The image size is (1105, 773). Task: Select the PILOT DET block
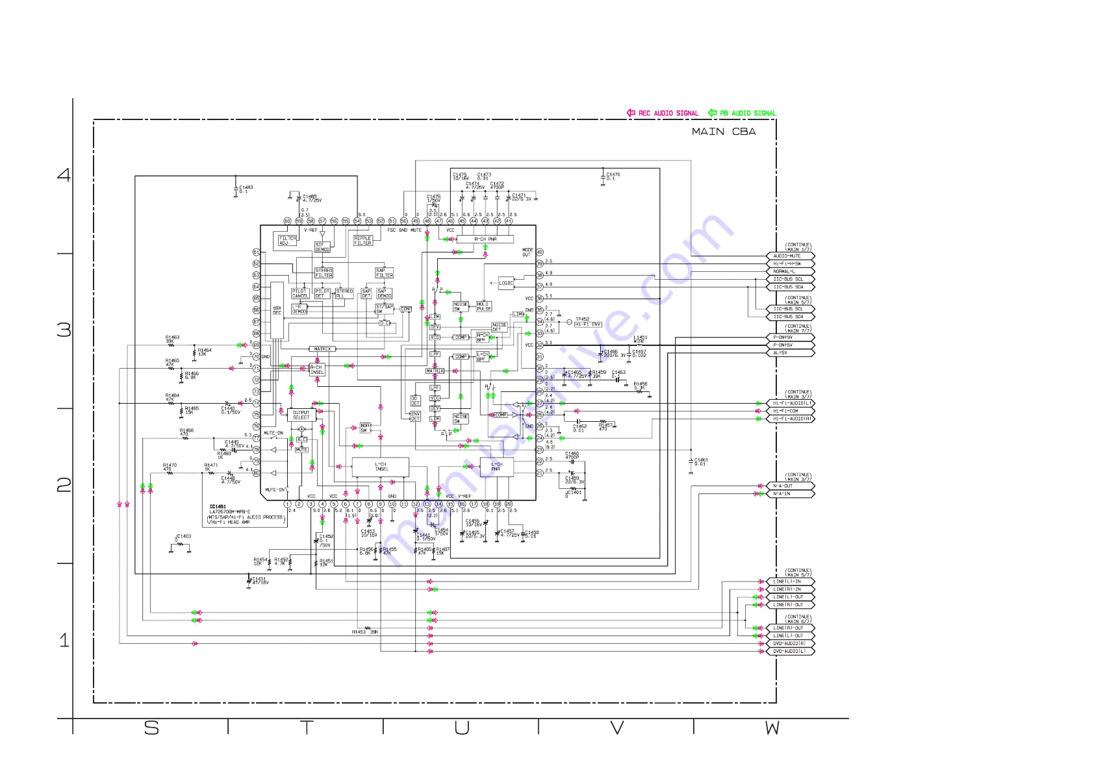click(322, 294)
